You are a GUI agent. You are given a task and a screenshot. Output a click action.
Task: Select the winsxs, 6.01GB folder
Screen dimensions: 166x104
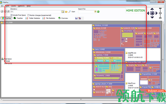(106, 37)
